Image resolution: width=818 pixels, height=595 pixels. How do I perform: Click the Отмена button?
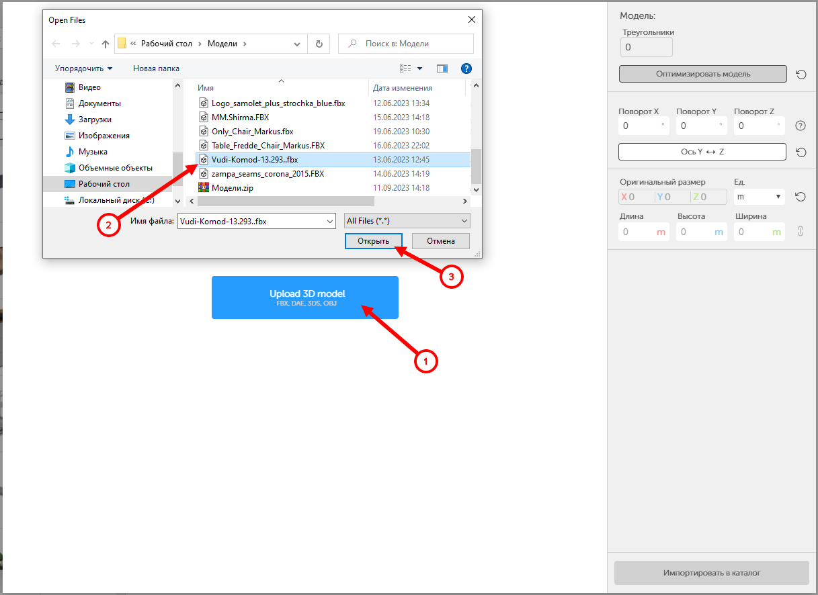(x=440, y=241)
